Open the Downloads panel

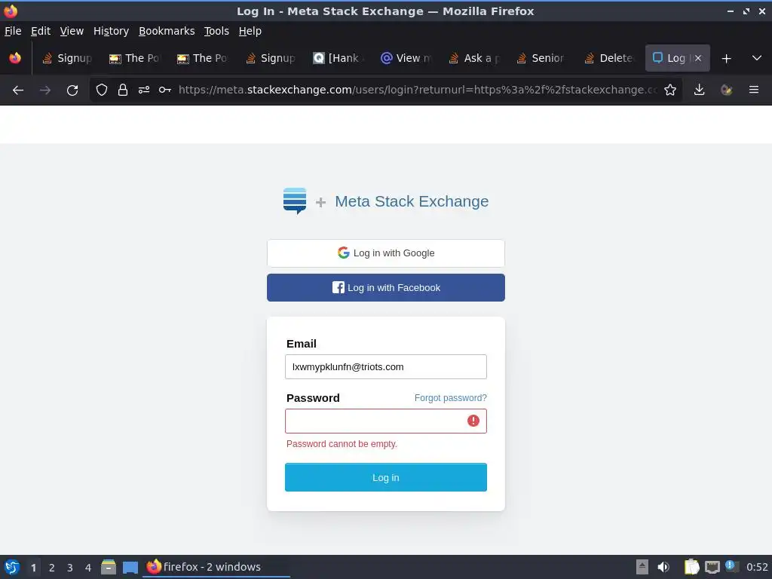click(699, 90)
